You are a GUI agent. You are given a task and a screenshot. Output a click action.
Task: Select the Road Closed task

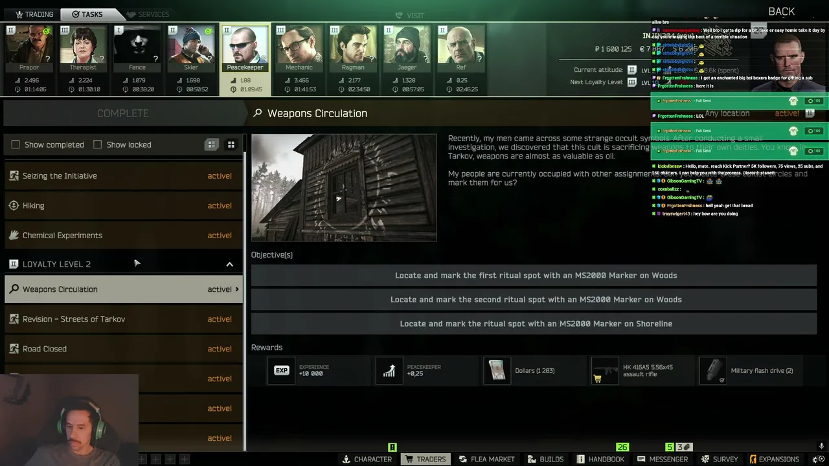coord(123,349)
